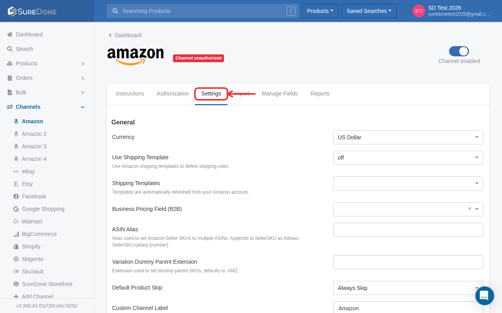Image resolution: width=502 pixels, height=313 pixels.
Task: Open the Default Product Skip dropdown
Action: click(408, 288)
